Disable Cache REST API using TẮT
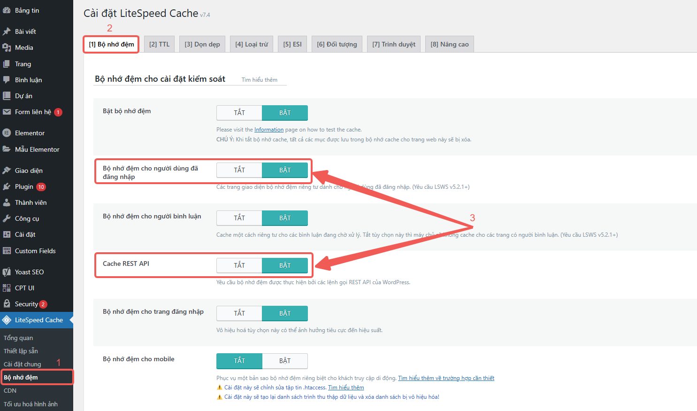The height and width of the screenshot is (411, 697). tap(239, 265)
